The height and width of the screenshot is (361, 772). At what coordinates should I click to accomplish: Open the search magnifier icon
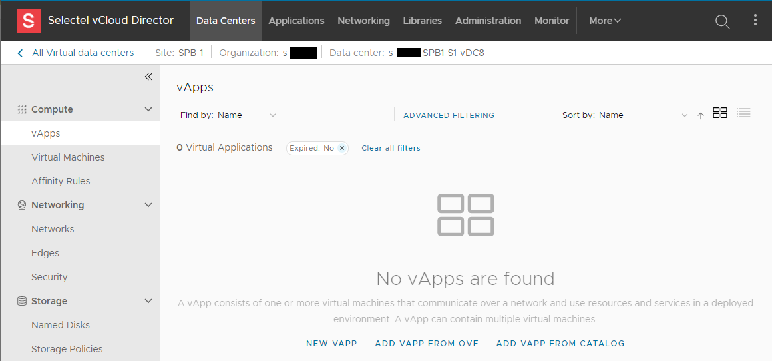(722, 21)
